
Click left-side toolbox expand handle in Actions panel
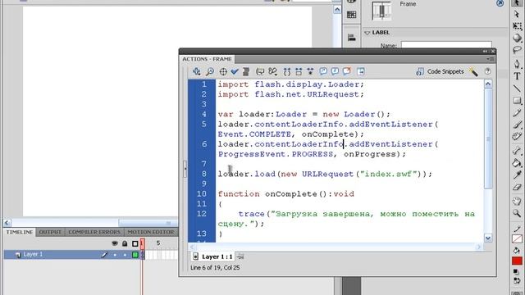tap(185, 169)
